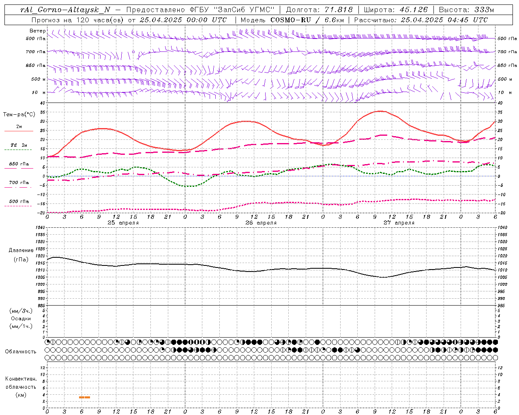Screen dimensions: 519x415
Task: Click the "Прогноз на 120 часа(ов)" text
Action: [78, 20]
